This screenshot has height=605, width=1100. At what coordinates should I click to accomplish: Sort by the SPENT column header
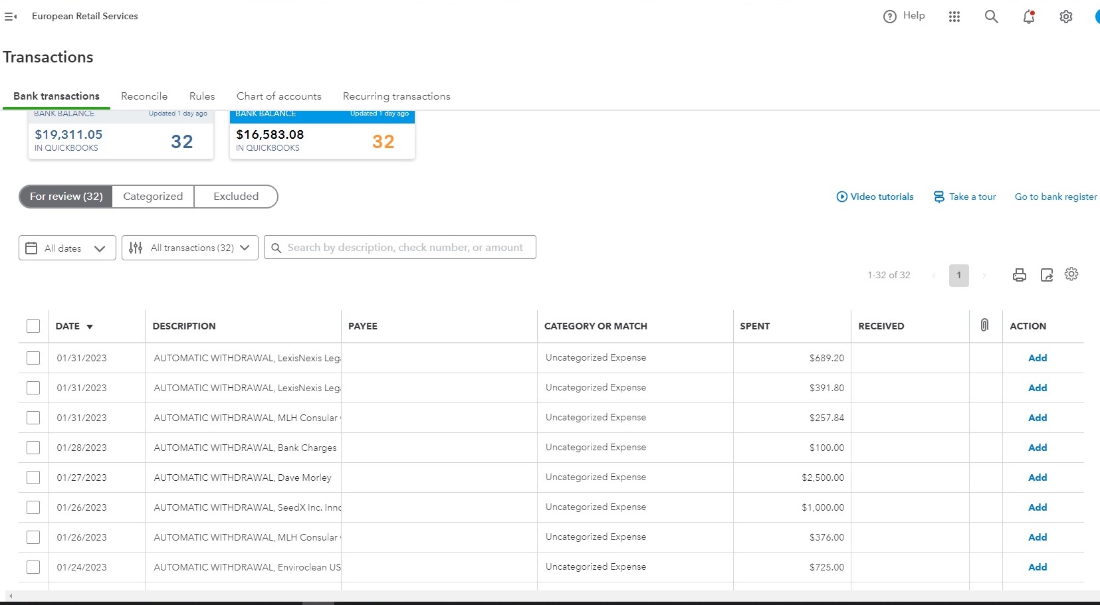(x=755, y=326)
